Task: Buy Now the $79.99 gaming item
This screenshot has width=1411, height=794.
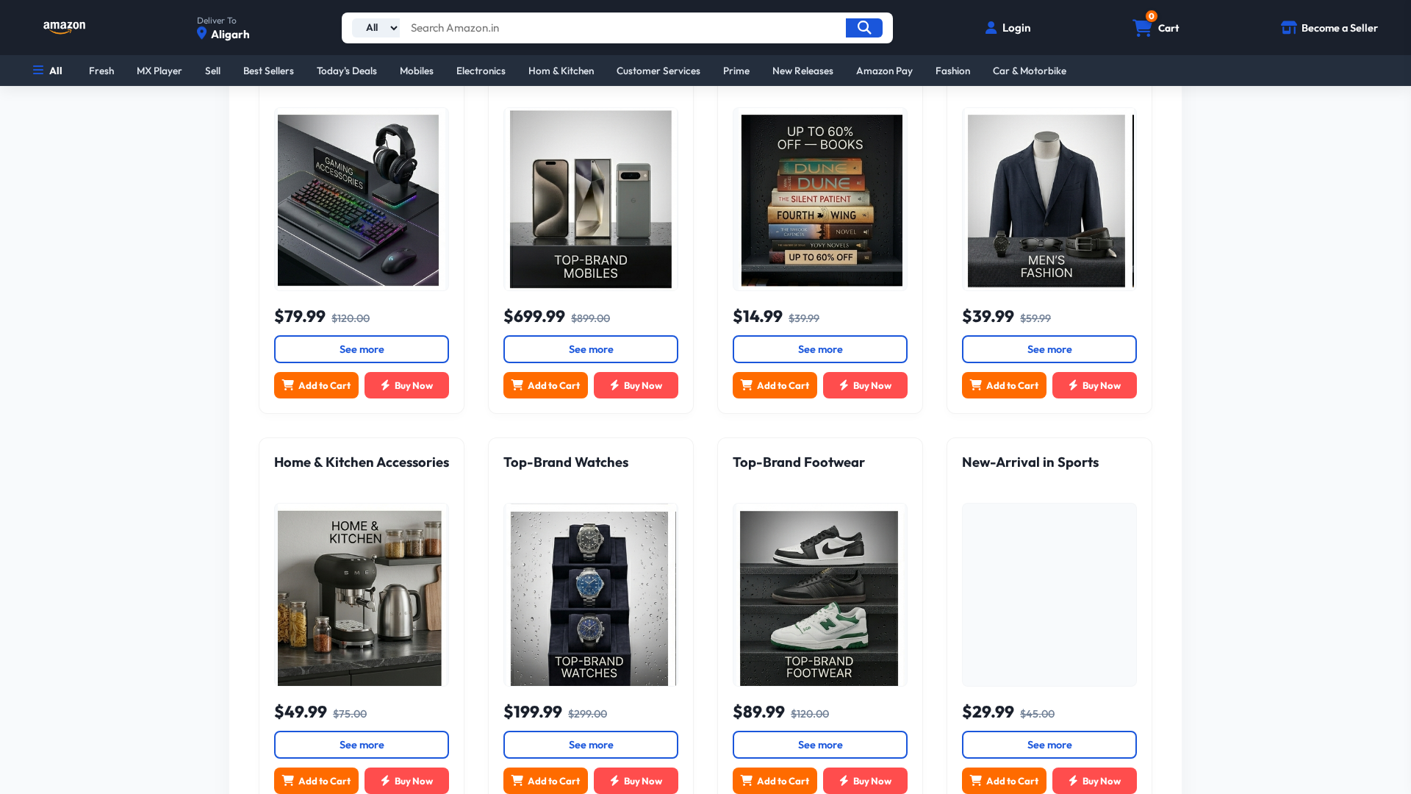Action: click(406, 385)
